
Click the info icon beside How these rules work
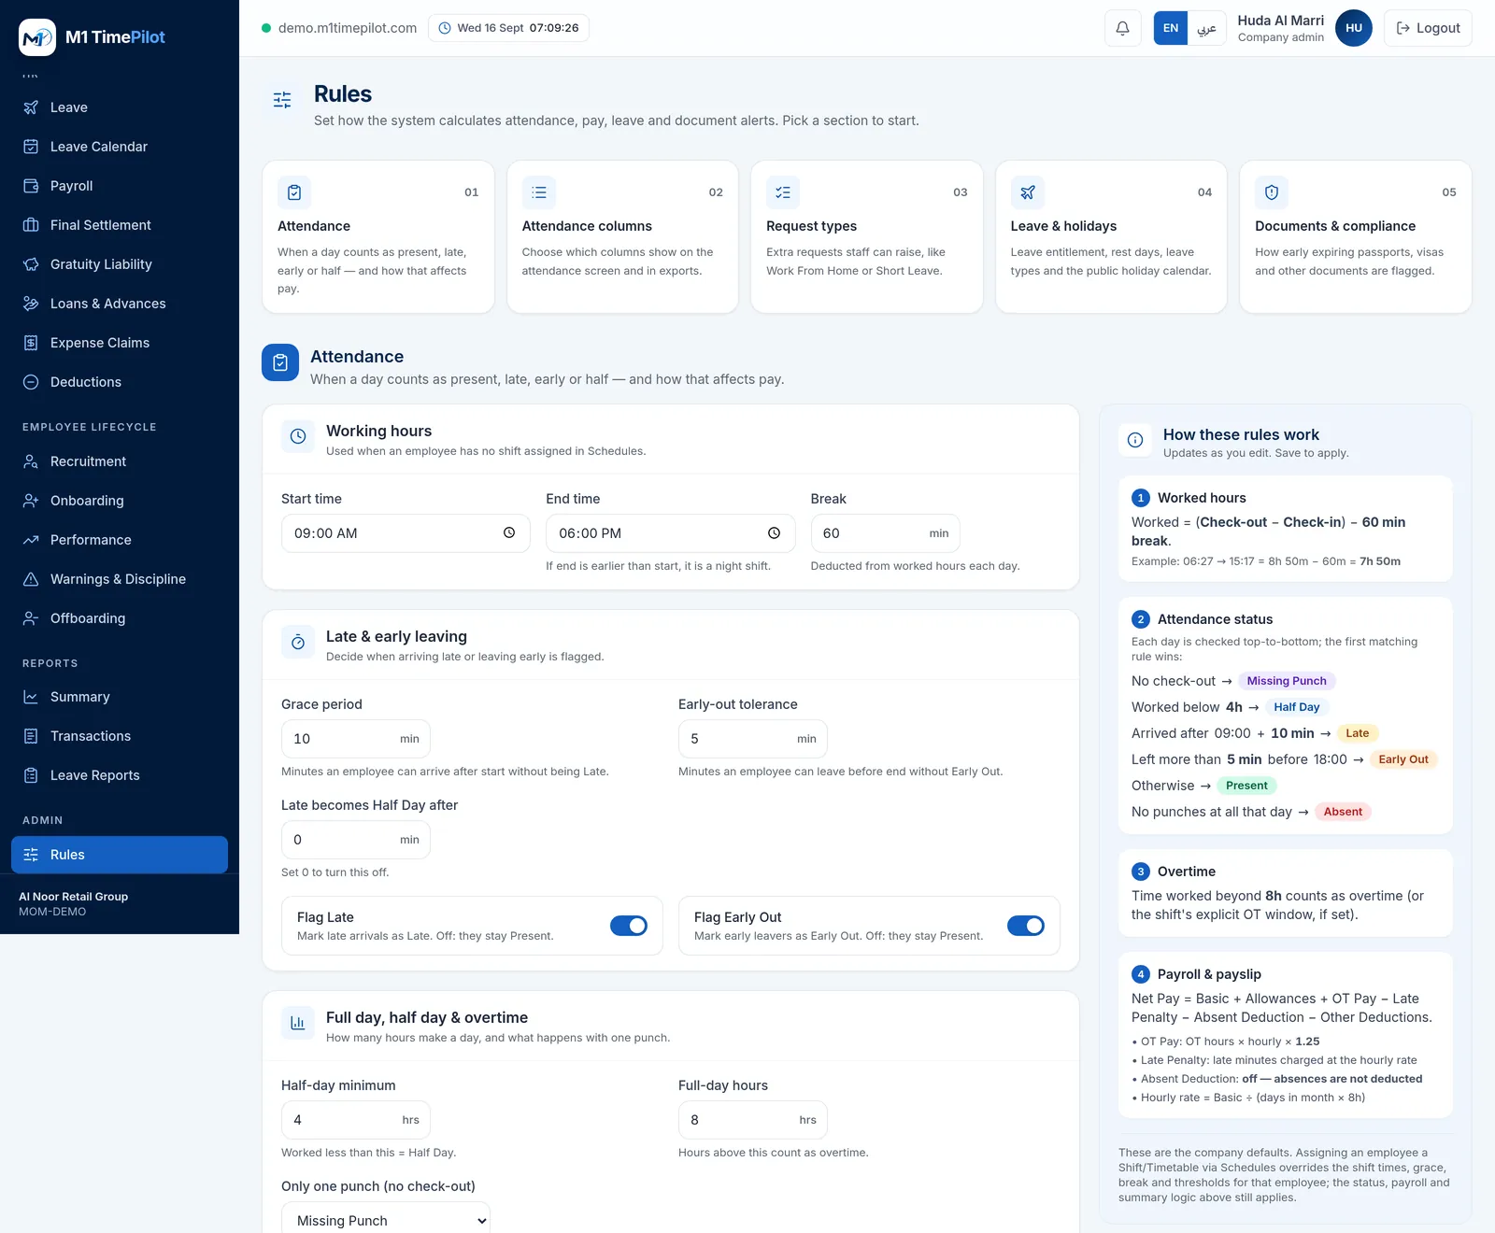tap(1135, 440)
